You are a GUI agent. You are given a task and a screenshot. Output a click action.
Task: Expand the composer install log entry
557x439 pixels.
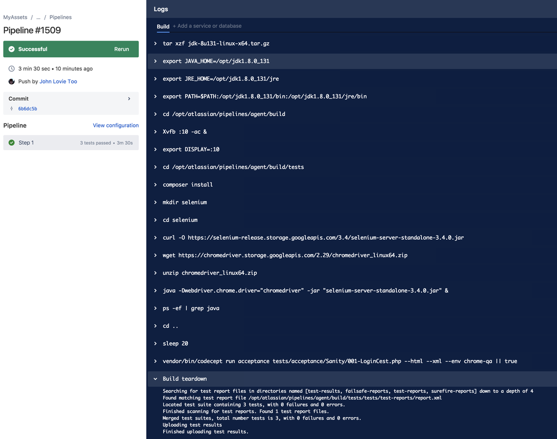pos(155,184)
